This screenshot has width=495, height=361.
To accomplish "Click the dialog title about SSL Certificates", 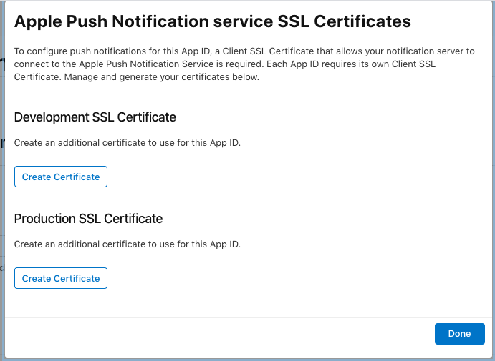I will pyautogui.click(x=213, y=22).
